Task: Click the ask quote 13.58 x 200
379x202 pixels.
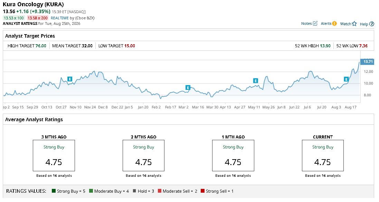Action: [x=37, y=18]
